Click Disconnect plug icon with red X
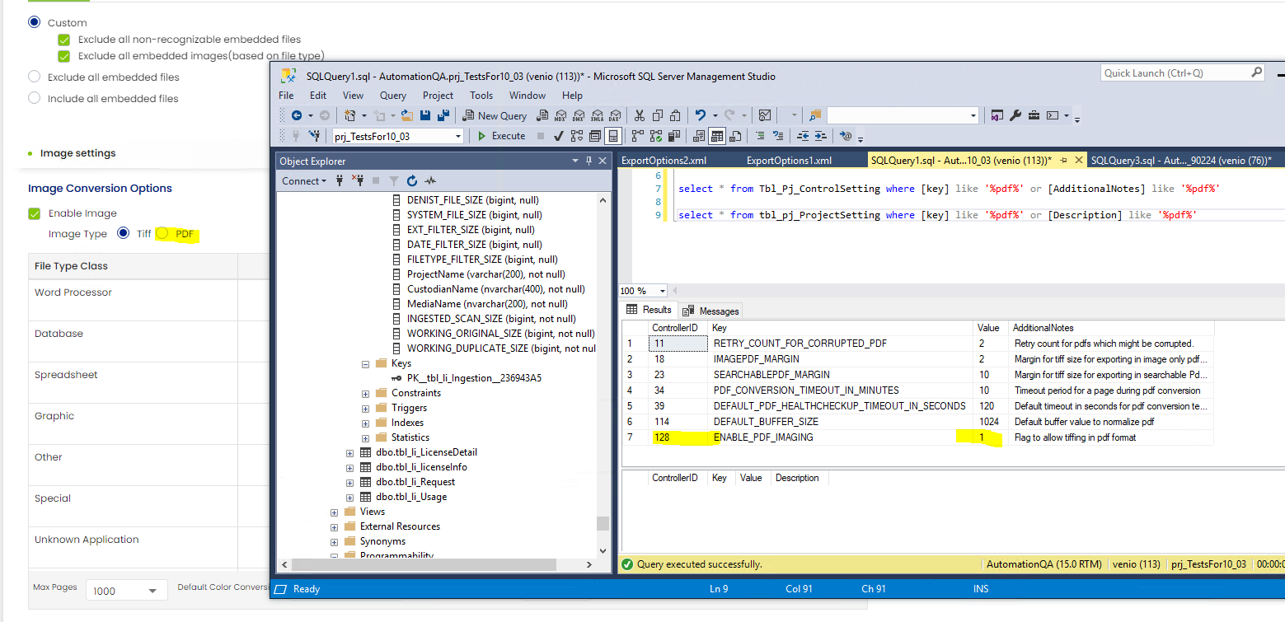1285x622 pixels. pyautogui.click(x=358, y=180)
